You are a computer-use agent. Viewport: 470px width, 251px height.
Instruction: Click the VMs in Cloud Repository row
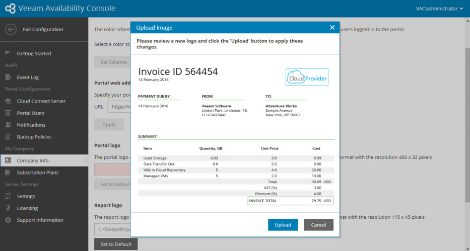click(236, 170)
